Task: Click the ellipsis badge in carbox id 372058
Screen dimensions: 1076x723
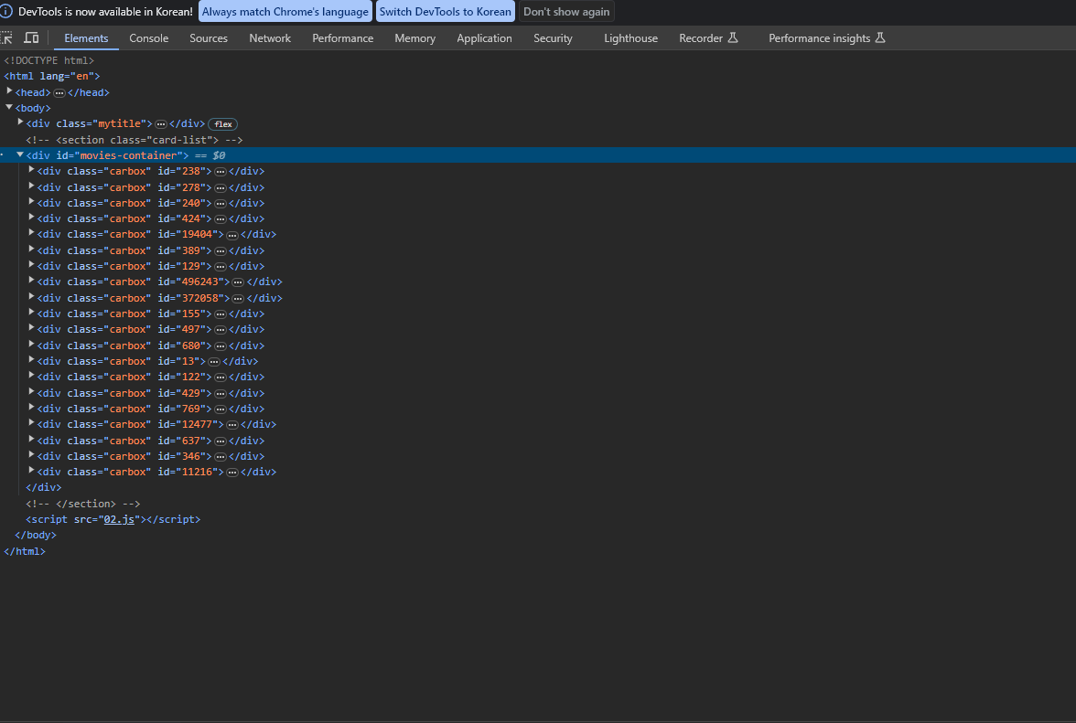Action: (238, 298)
